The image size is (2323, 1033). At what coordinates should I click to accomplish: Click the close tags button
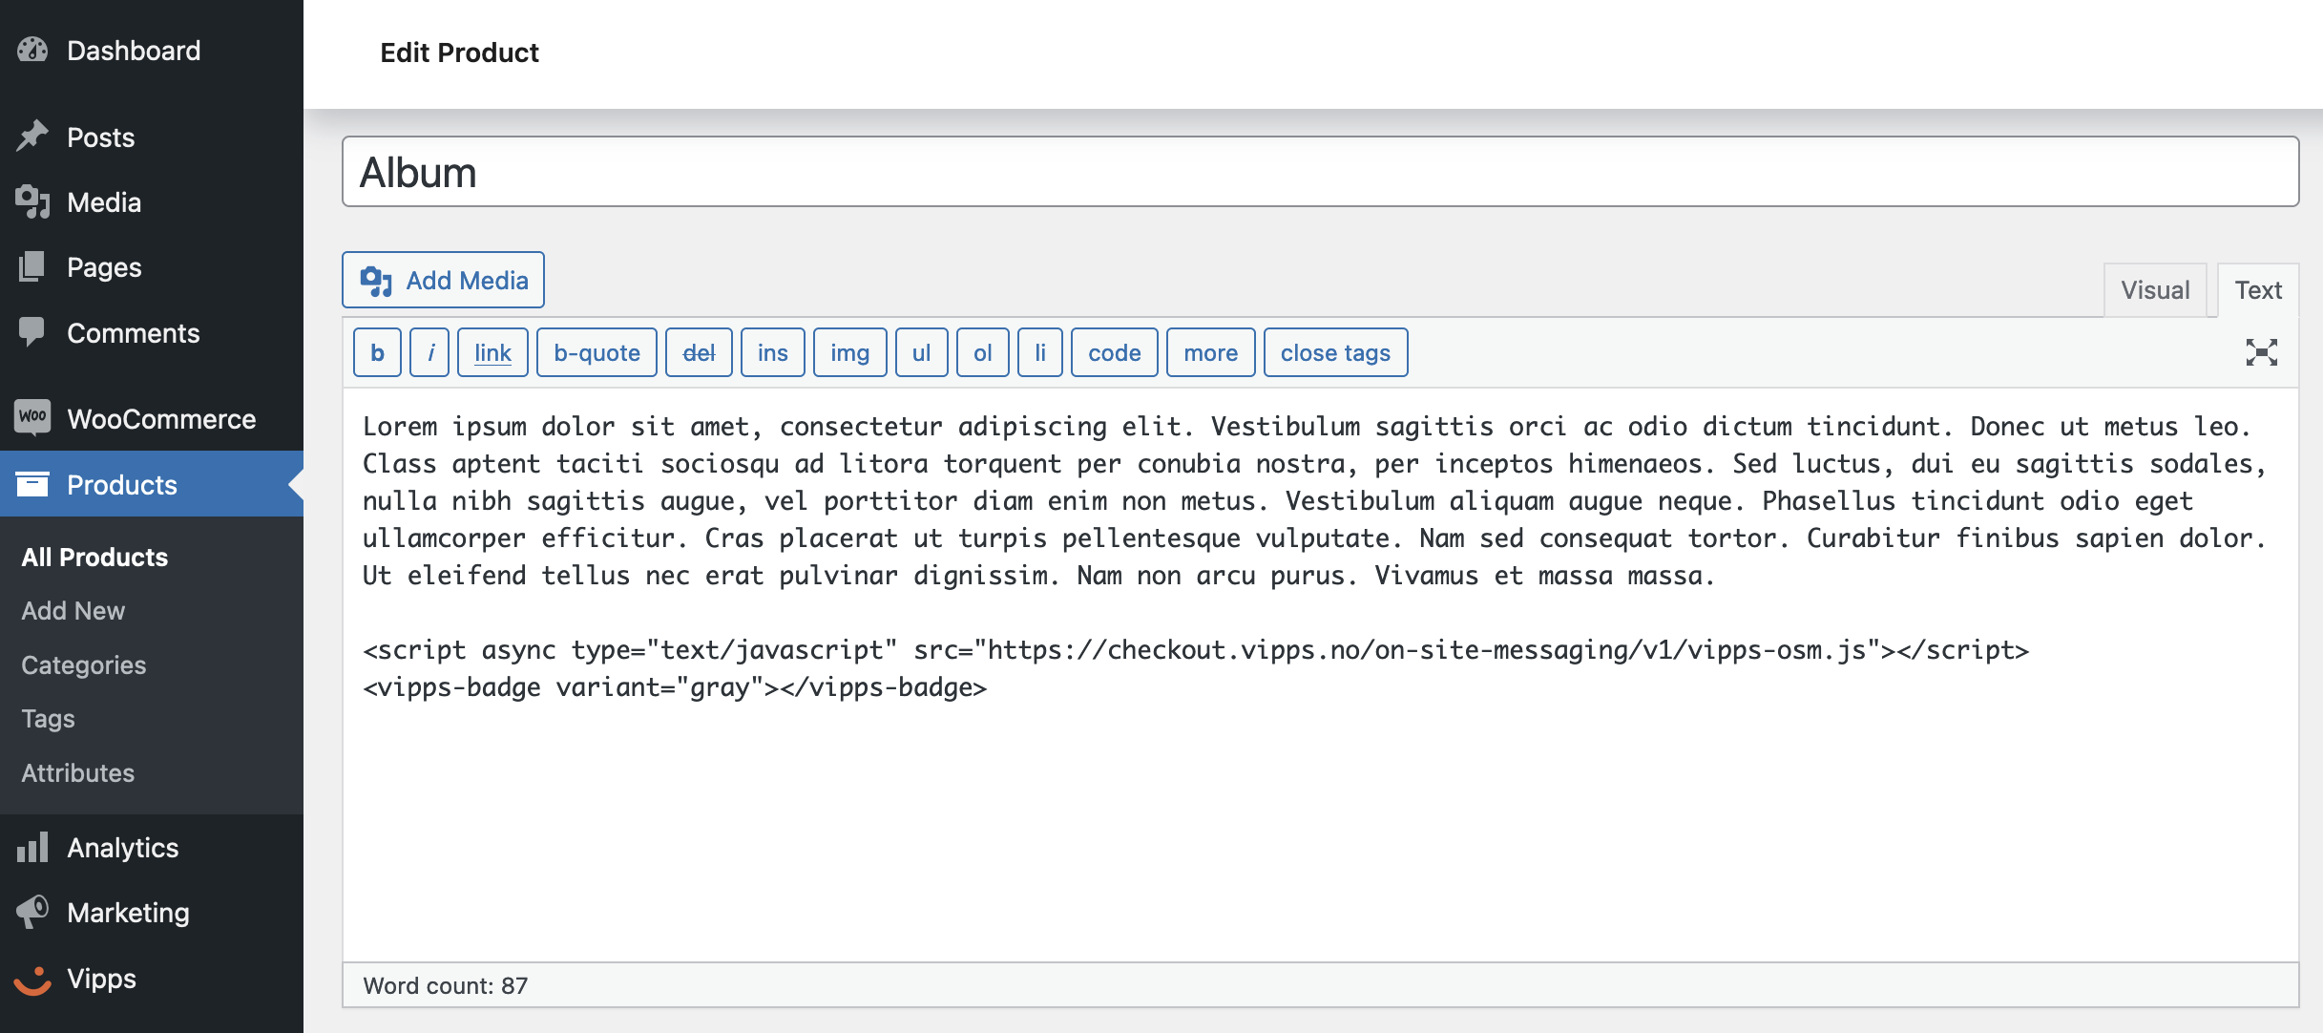pyautogui.click(x=1335, y=352)
